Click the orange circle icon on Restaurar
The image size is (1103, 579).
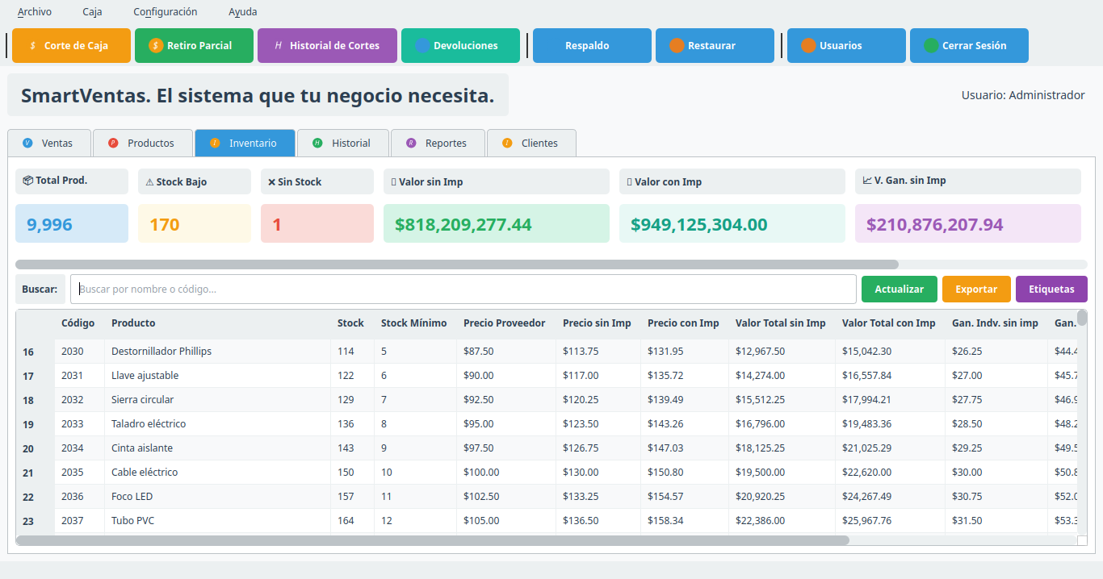point(677,46)
